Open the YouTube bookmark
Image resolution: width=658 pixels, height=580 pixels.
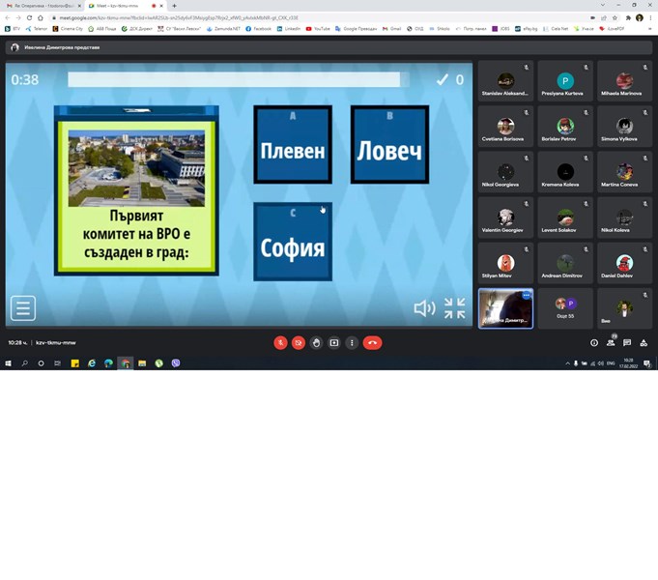coord(319,29)
